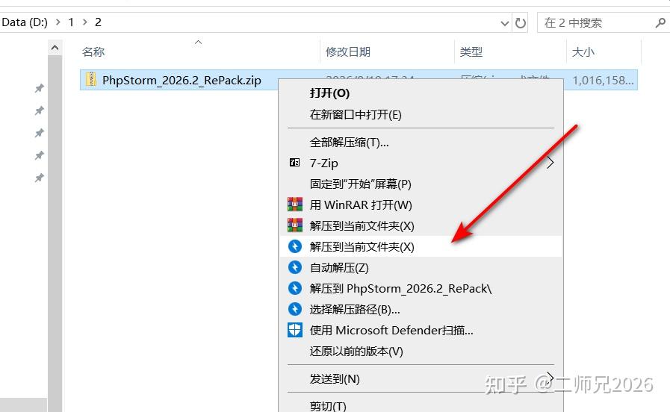Choose 在新窗口中打开(E)
Image resolution: width=670 pixels, height=412 pixels.
point(421,114)
